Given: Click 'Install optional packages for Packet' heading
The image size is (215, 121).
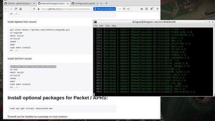Looking at the screenshot, I should point(57,98).
